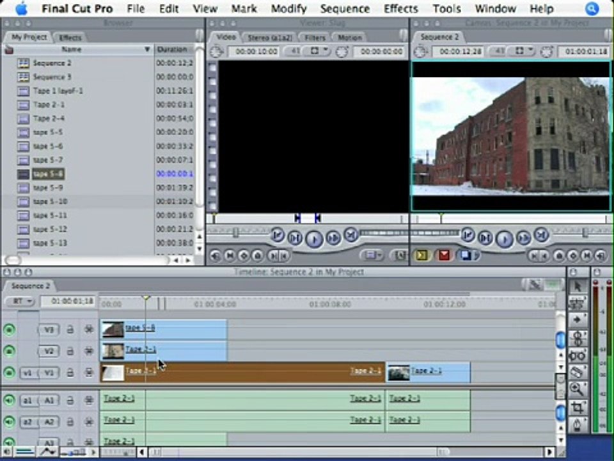Open the Apple menu
This screenshot has width=614, height=461.
click(x=21, y=8)
